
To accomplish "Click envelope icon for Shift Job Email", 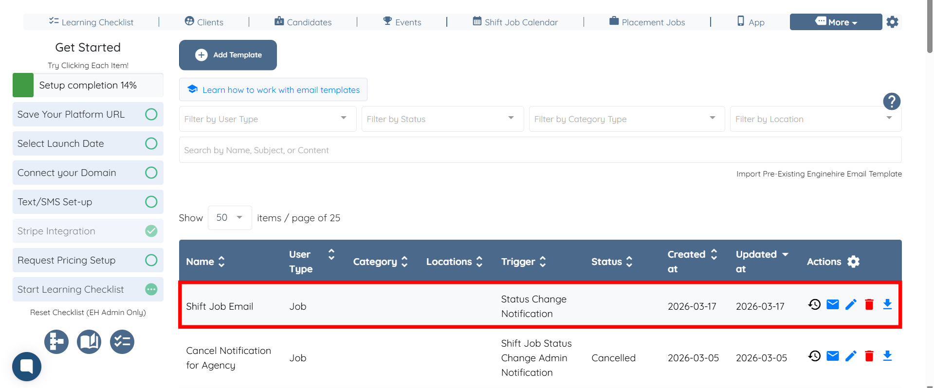I will pyautogui.click(x=833, y=305).
